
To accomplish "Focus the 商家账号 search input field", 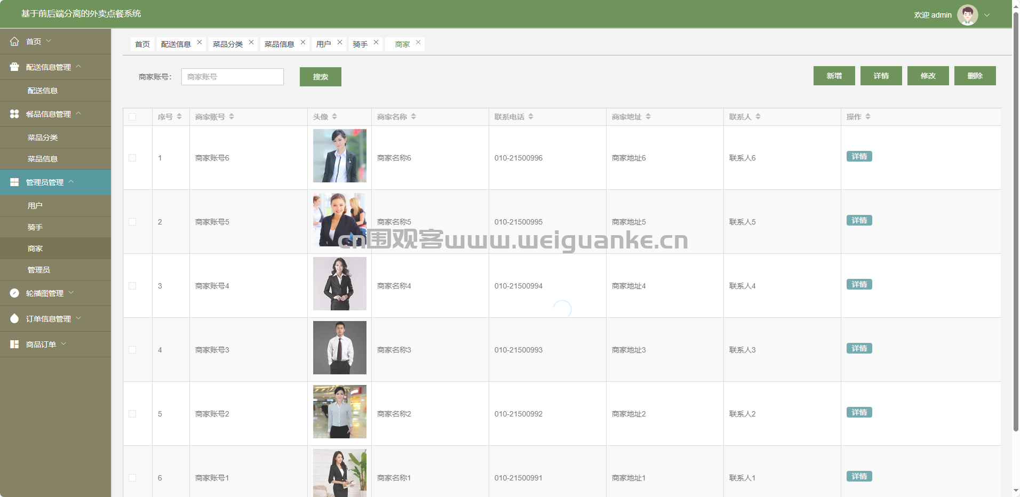I will [x=233, y=77].
